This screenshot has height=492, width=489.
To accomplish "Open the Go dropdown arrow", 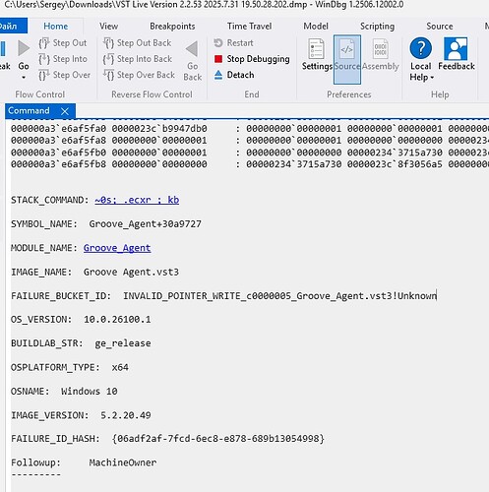I will [x=24, y=78].
